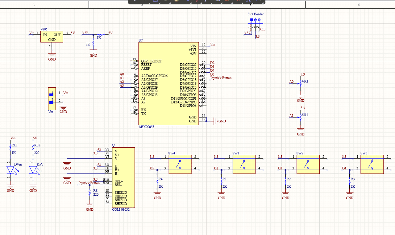Select the DVin LED symbol
Viewport: 395px width, 235px height.
point(11,170)
